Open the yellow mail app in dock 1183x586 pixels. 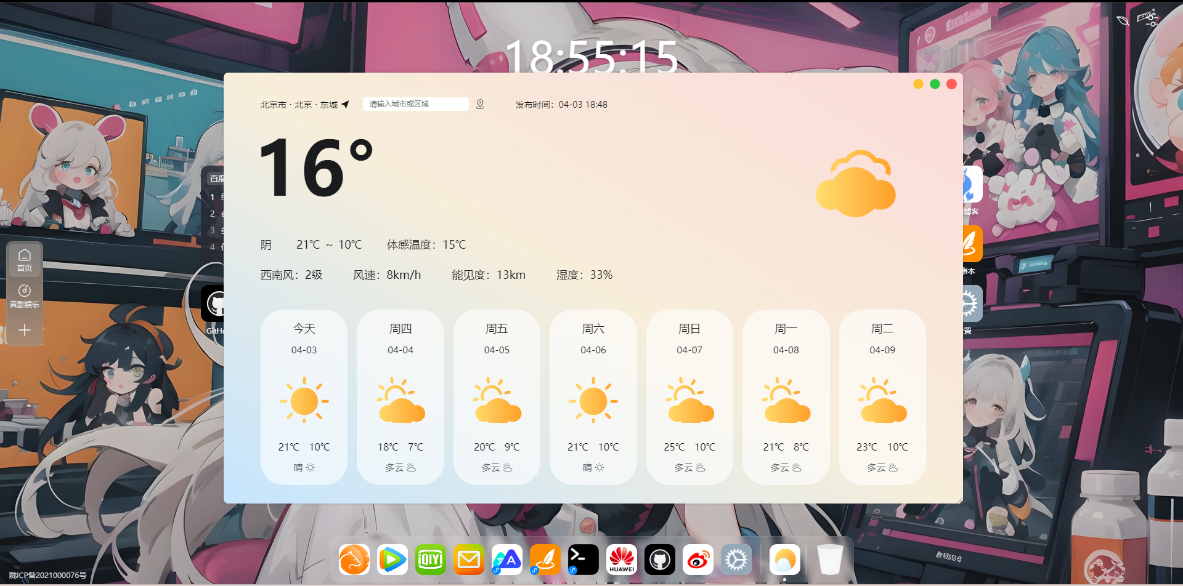point(469,560)
